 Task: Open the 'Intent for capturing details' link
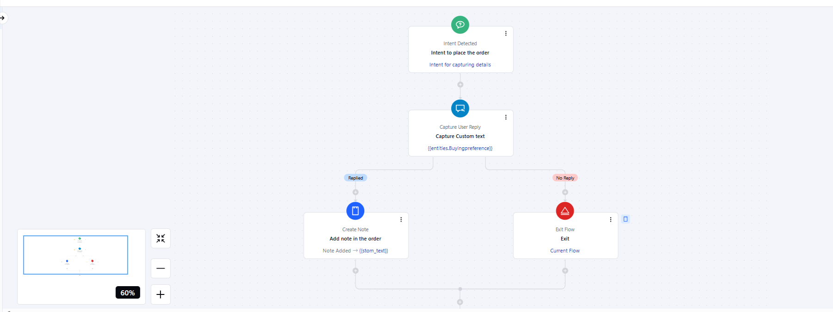pos(460,65)
